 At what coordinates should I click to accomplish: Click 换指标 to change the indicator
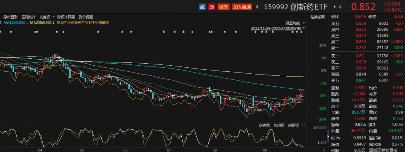[x=294, y=125]
